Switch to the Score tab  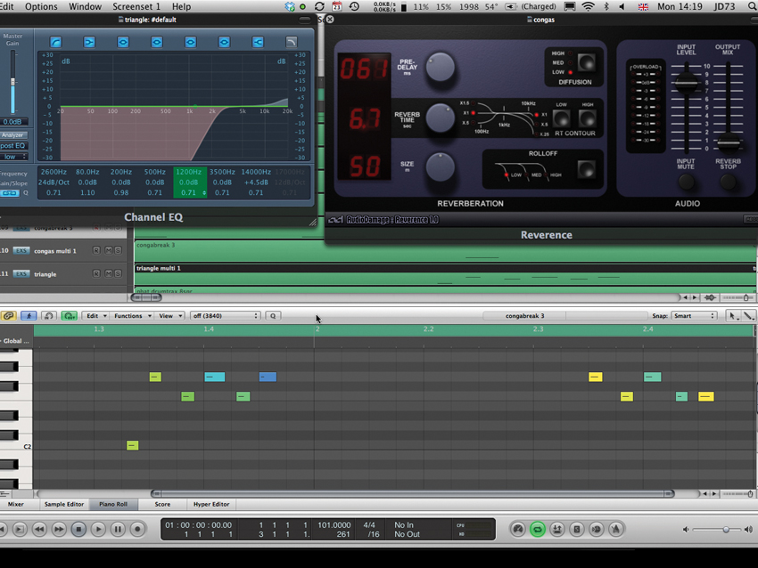coord(162,504)
